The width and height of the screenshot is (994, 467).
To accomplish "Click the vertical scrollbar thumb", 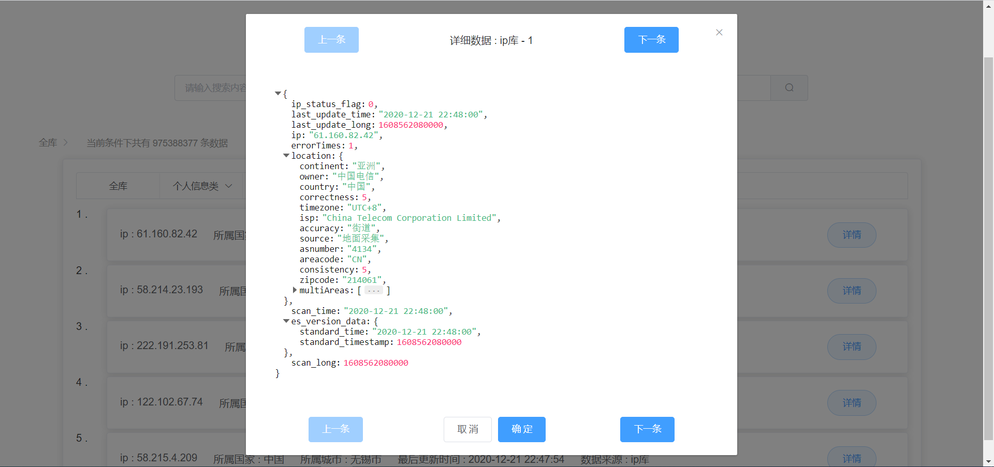I will coord(988,248).
